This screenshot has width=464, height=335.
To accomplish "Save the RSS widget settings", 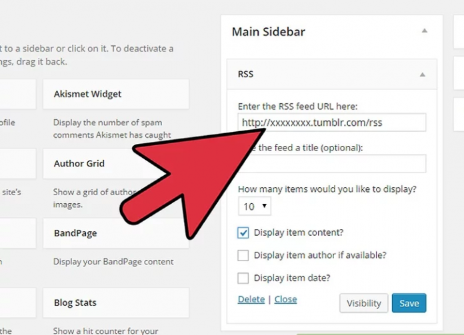I will pos(409,303).
